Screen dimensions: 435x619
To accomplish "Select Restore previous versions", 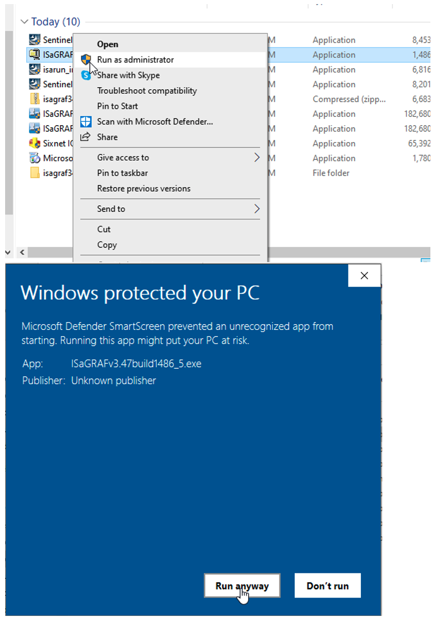I will point(144,188).
